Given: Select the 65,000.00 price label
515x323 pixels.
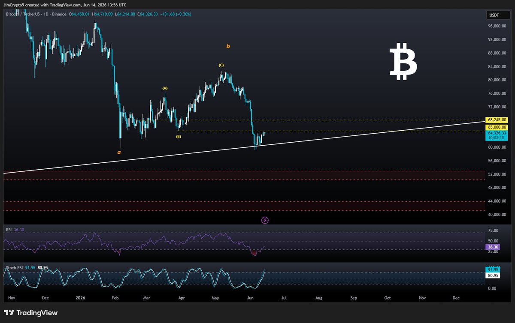Looking at the screenshot, I should pyautogui.click(x=497, y=127).
